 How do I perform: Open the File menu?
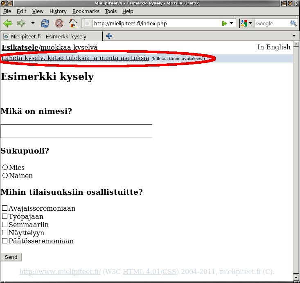(x=7, y=11)
